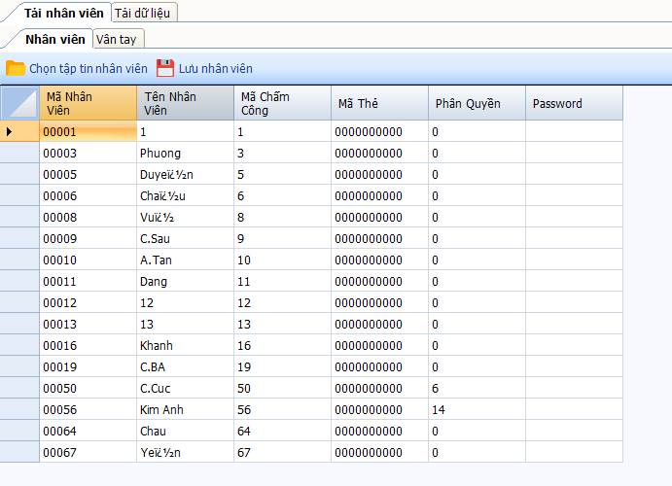Click the select-all grid corner cell
The image size is (672, 486).
(x=19, y=103)
